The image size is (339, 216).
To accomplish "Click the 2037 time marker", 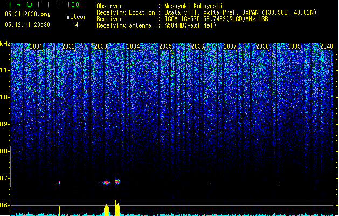I will pyautogui.click(x=230, y=46).
